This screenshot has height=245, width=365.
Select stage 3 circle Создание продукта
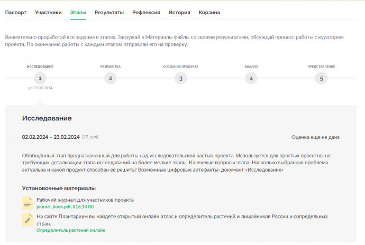[x=180, y=78]
